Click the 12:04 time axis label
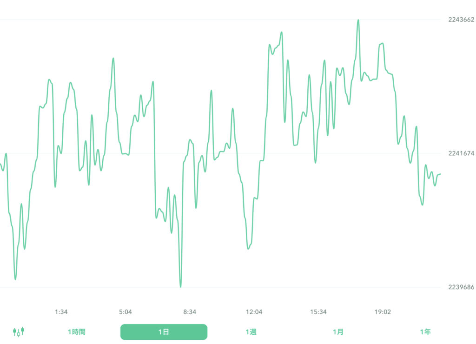This screenshot has height=344, width=476. point(254,312)
